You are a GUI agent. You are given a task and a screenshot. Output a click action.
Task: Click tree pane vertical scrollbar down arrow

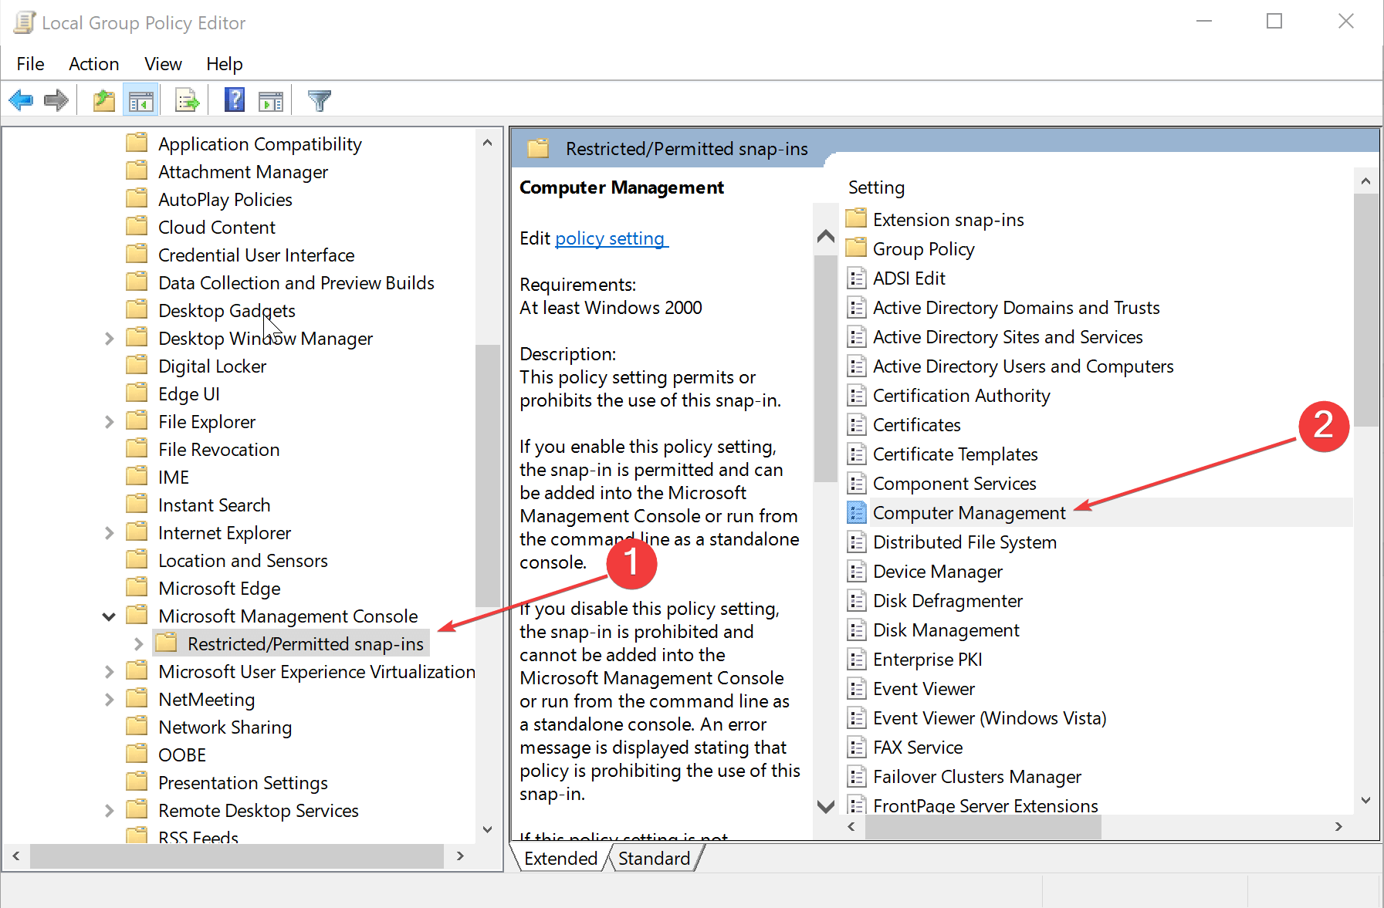(487, 829)
